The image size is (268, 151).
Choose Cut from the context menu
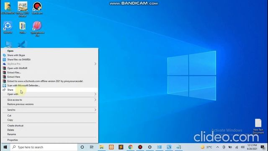coord(49,116)
